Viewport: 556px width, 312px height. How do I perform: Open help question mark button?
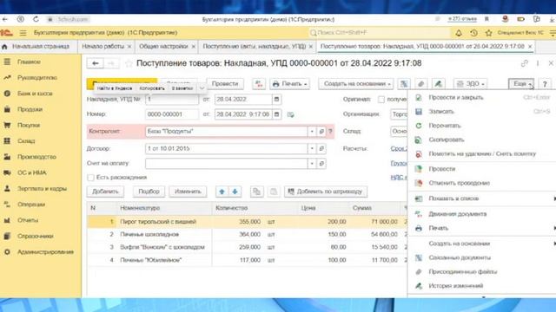point(545,84)
